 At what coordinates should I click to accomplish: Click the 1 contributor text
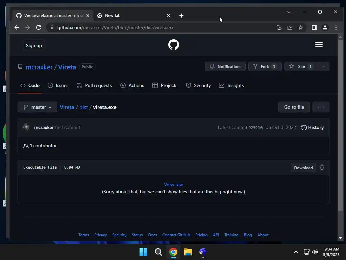(40, 146)
